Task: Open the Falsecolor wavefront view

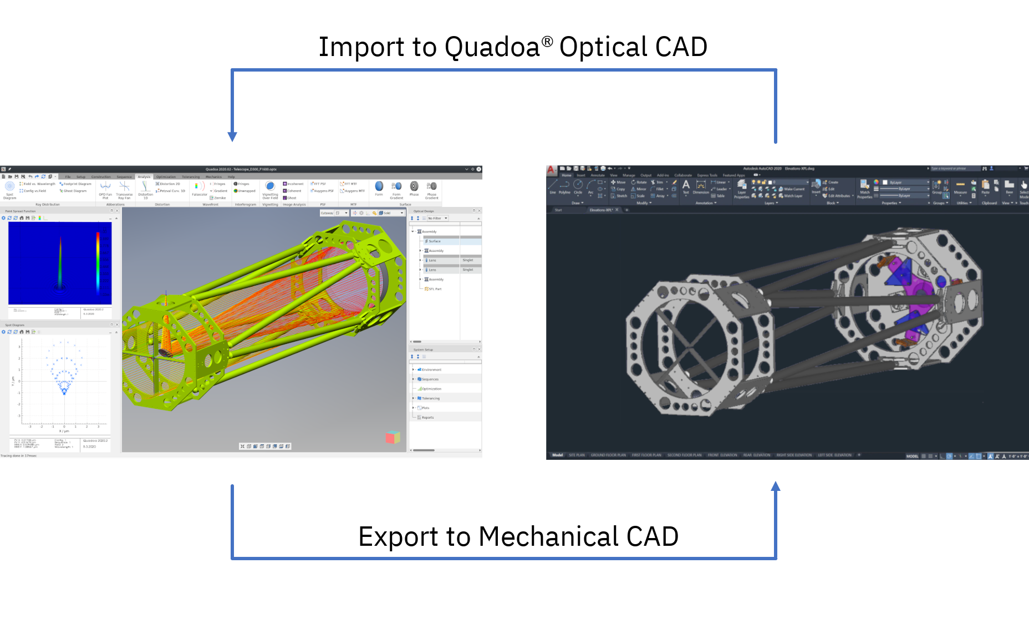Action: click(x=199, y=189)
